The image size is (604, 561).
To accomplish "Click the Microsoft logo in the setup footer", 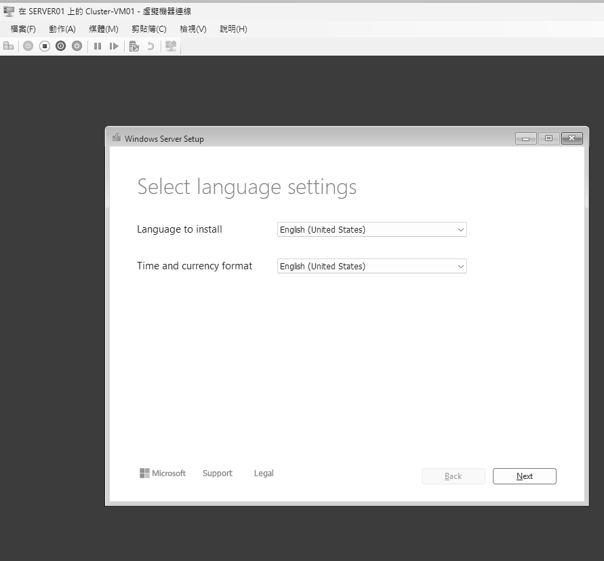I will (163, 473).
